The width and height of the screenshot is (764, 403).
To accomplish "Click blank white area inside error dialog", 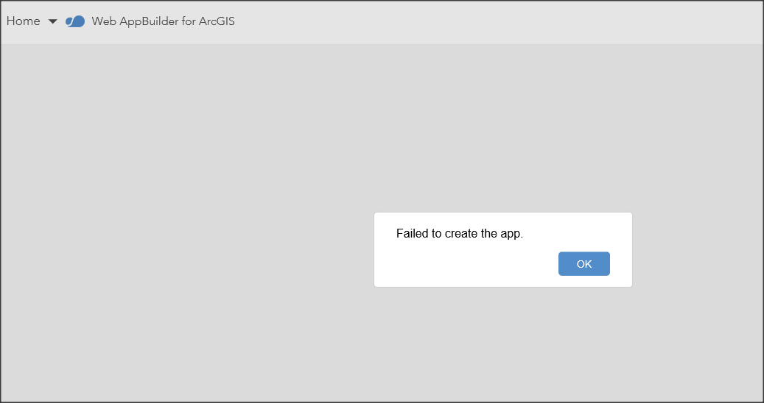I will click(x=463, y=265).
